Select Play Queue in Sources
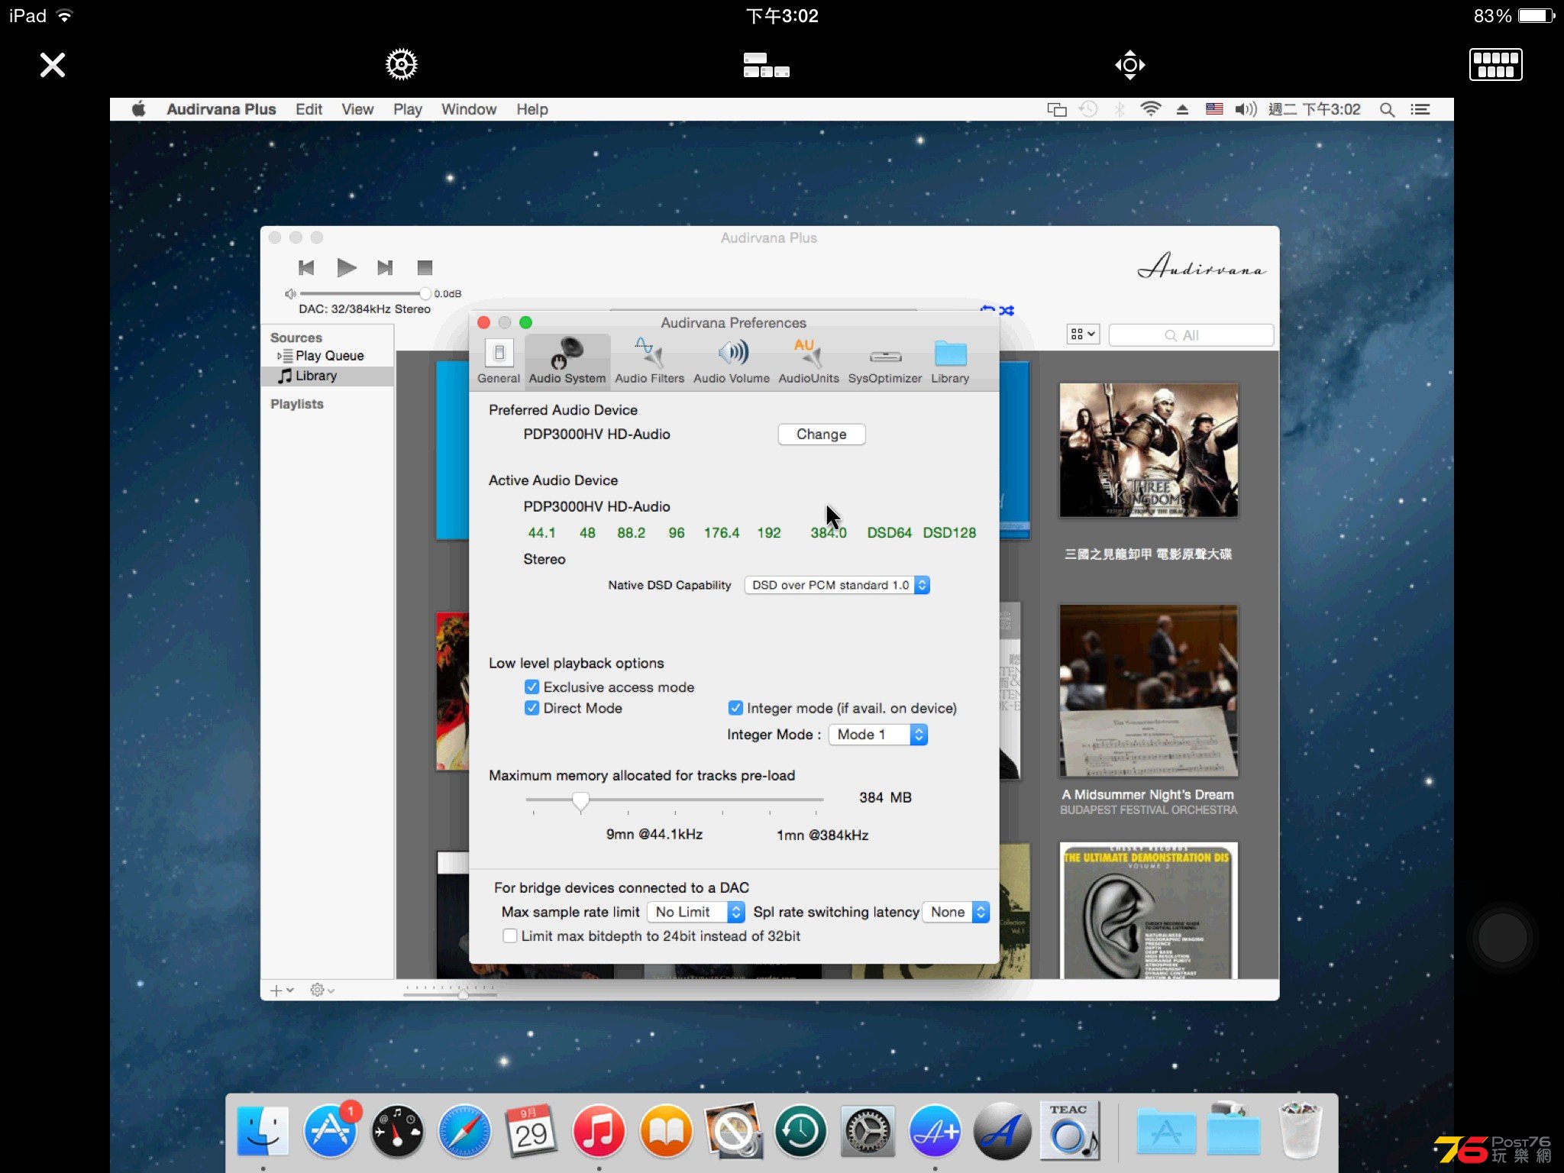 click(x=329, y=356)
